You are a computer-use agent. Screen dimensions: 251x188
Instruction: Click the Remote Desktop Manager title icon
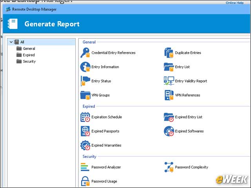[8, 9]
